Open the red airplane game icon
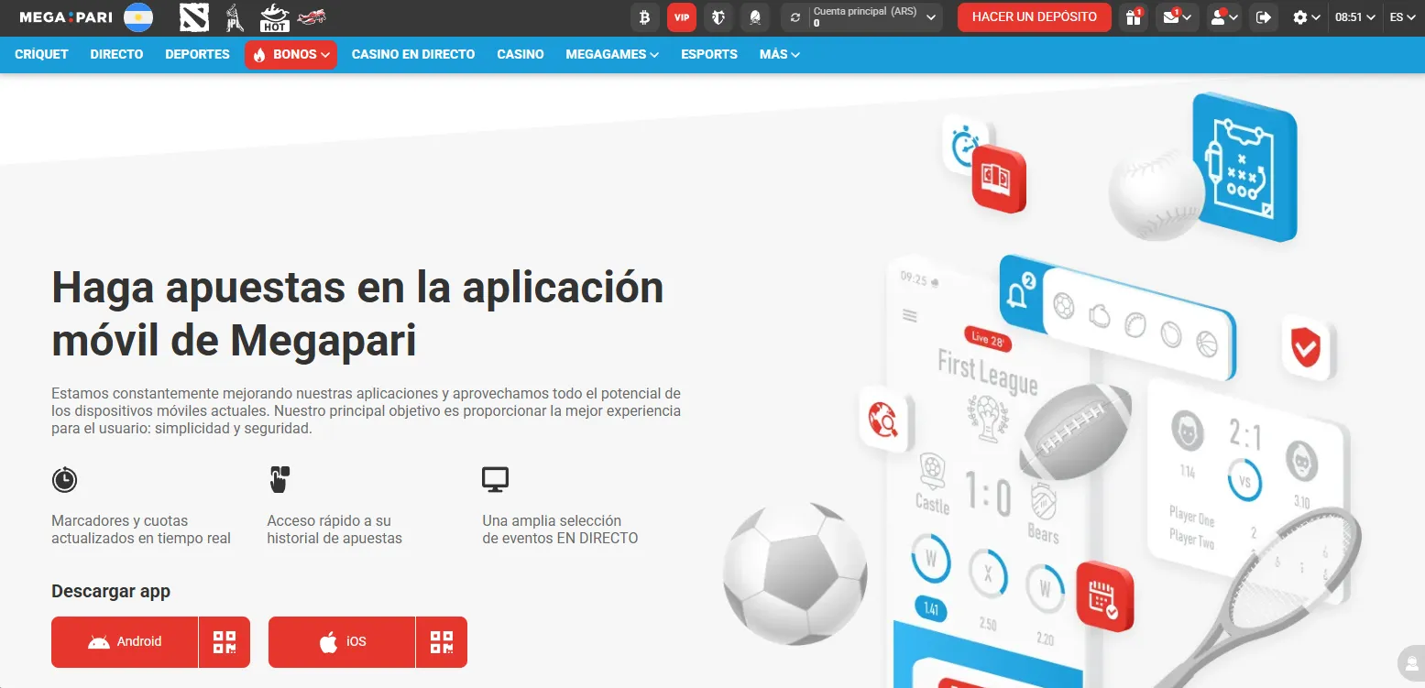1425x688 pixels. click(313, 16)
